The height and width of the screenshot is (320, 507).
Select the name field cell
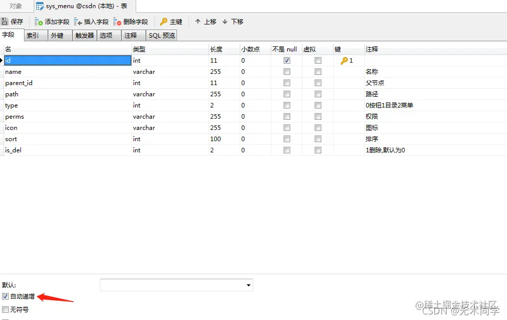(x=68, y=72)
